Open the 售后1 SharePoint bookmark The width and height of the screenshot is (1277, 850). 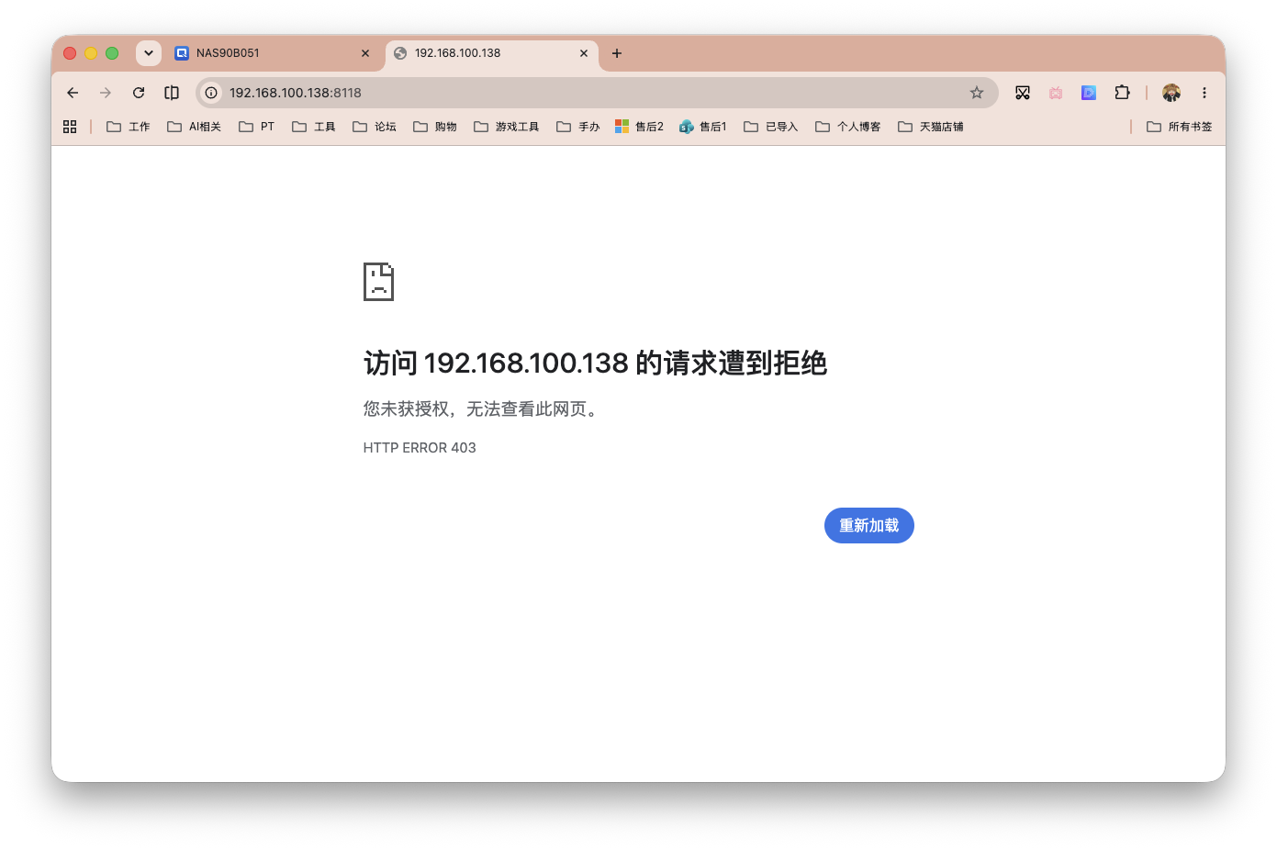click(703, 127)
